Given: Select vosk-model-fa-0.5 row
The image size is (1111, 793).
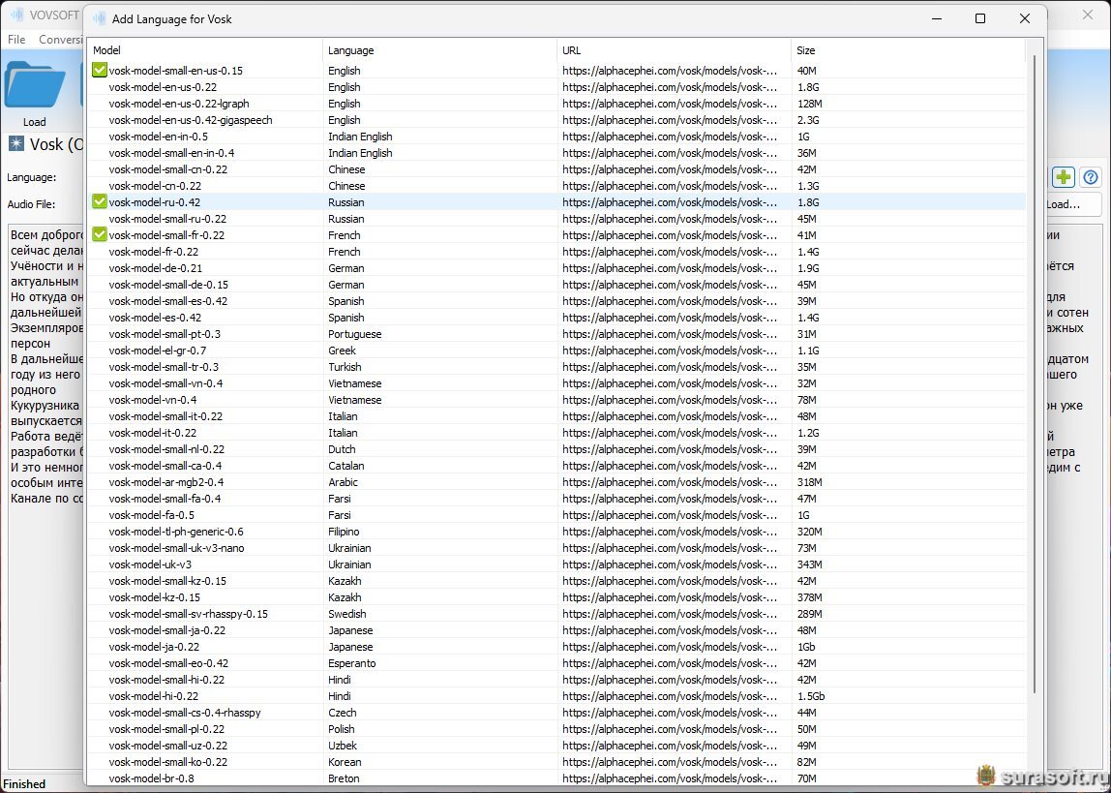Looking at the screenshot, I should pyautogui.click(x=556, y=514).
